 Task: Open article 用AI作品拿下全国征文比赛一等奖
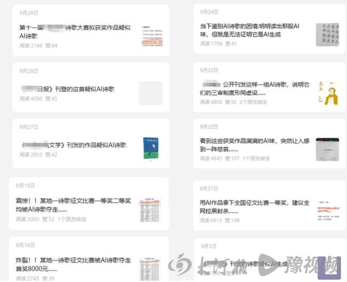pos(254,207)
